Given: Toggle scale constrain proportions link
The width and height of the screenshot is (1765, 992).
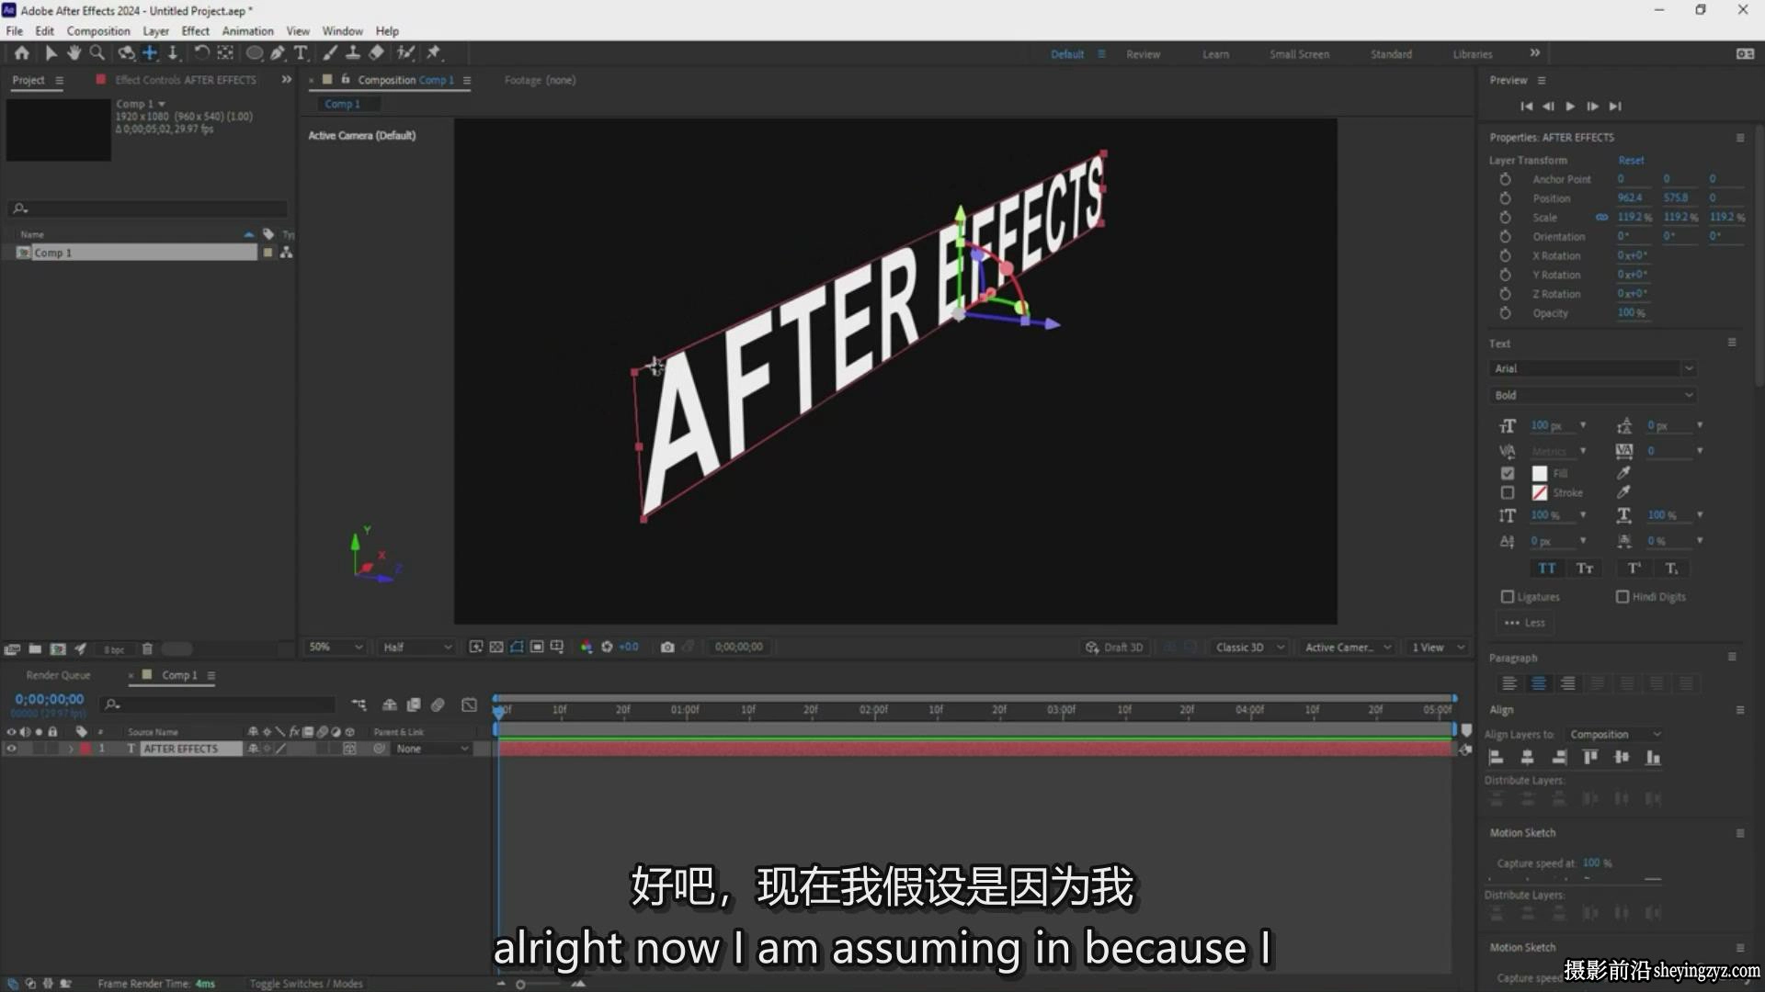Looking at the screenshot, I should [1601, 217].
